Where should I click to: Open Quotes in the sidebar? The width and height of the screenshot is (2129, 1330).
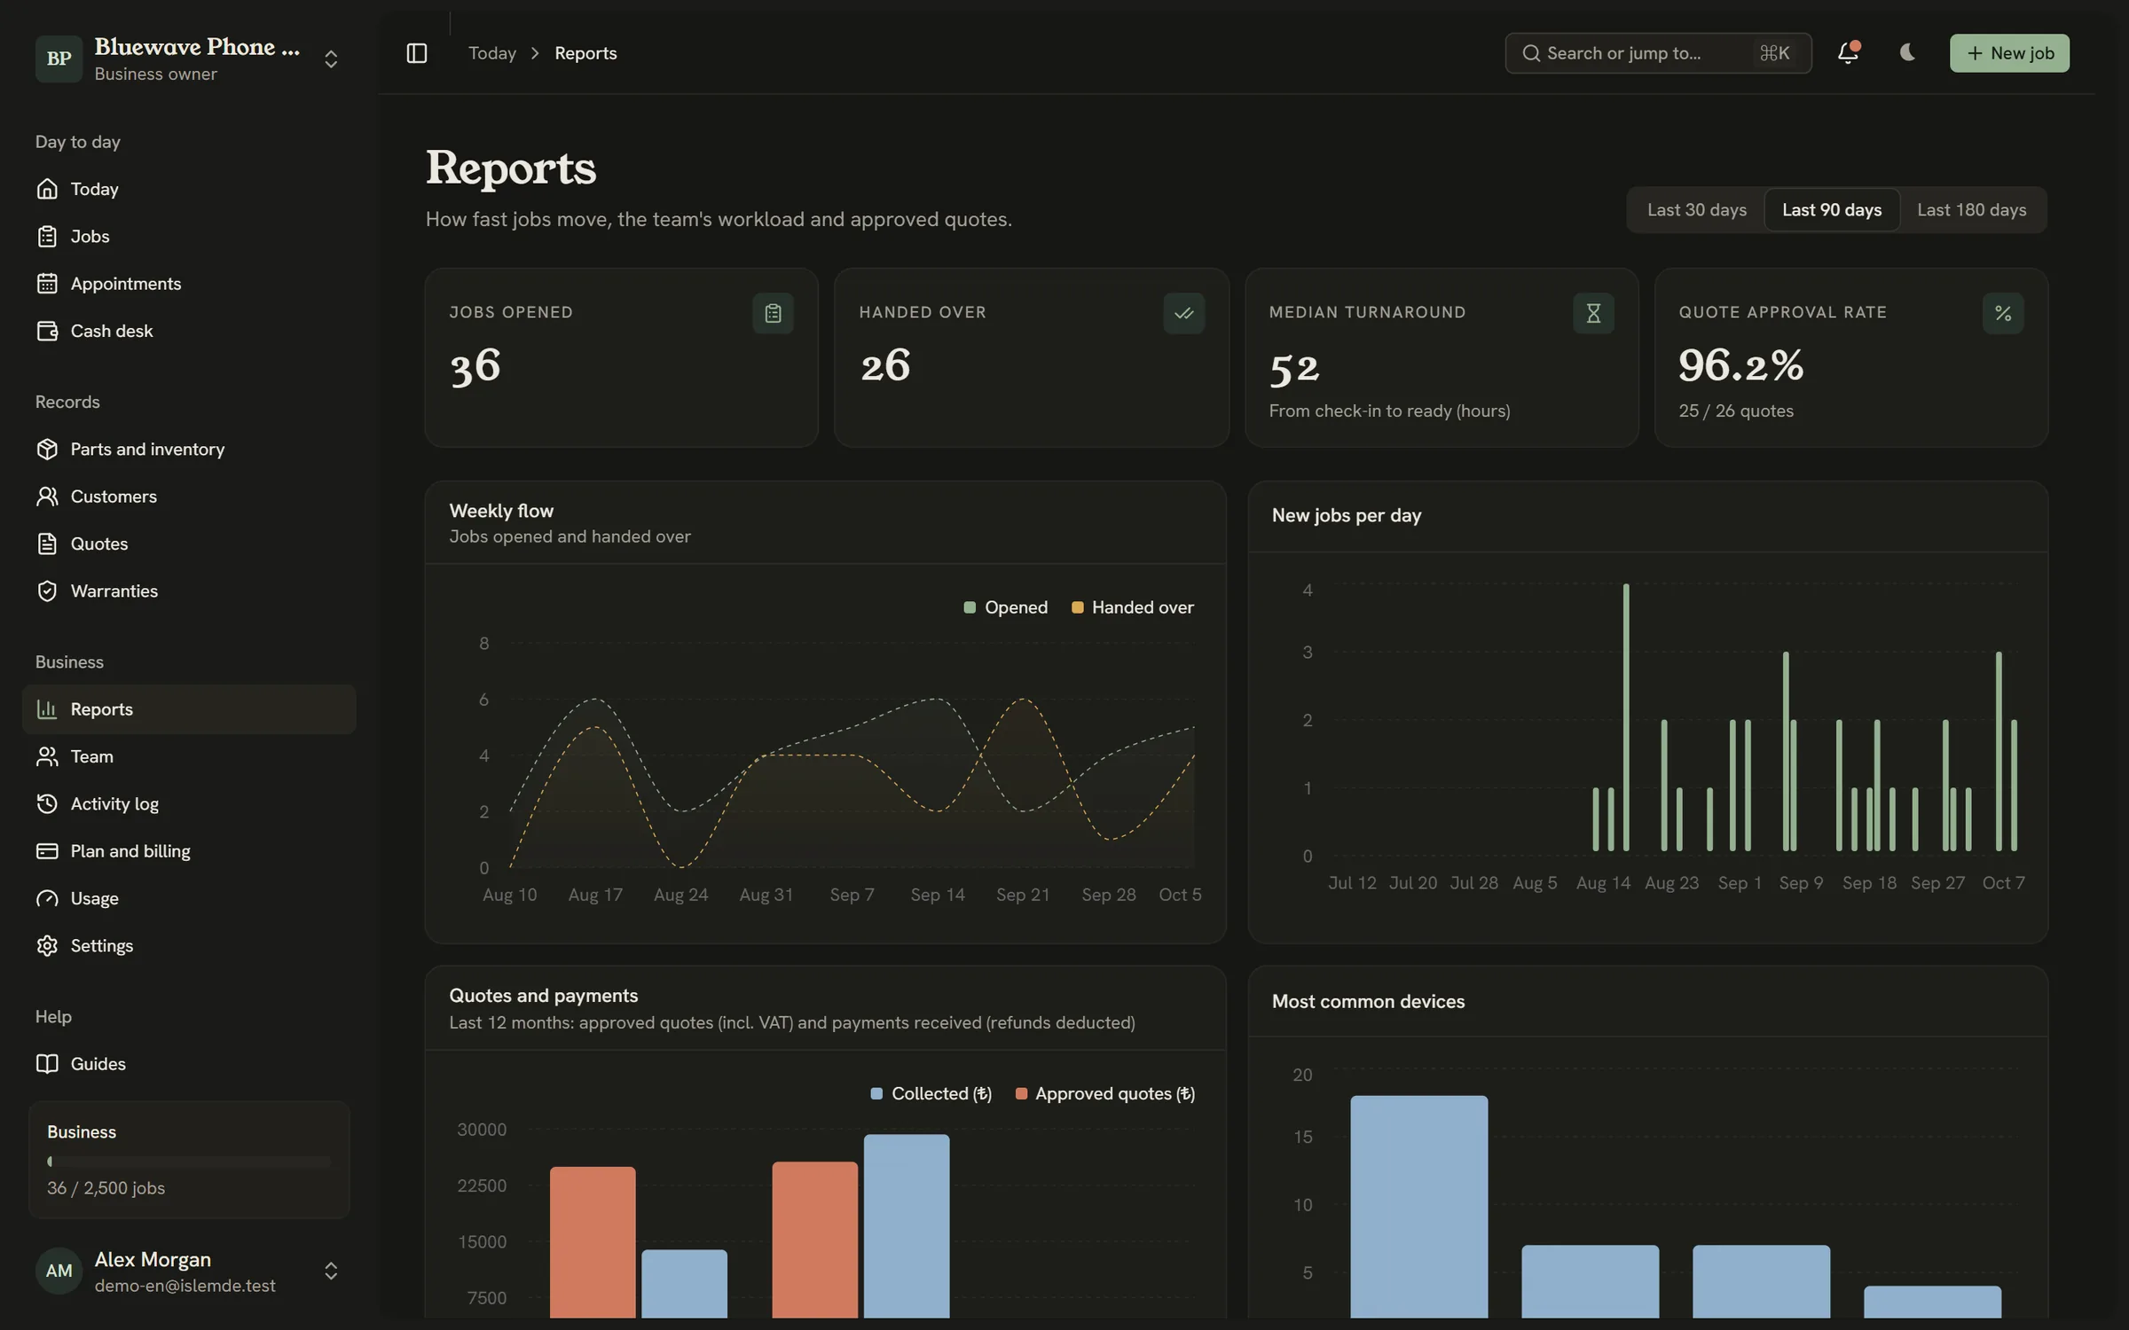click(x=189, y=544)
